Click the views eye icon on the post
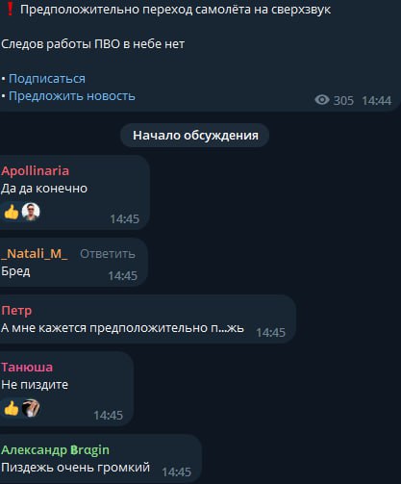The image size is (401, 484). (322, 100)
